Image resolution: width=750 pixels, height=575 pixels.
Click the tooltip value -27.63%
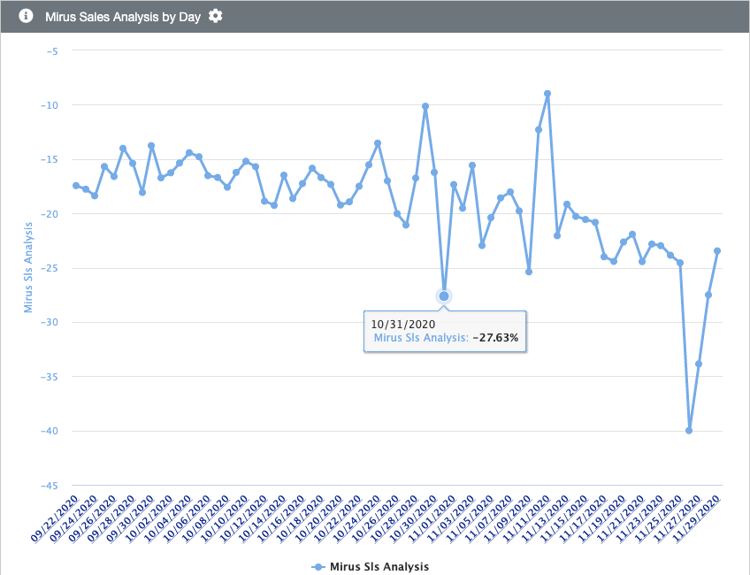point(495,338)
